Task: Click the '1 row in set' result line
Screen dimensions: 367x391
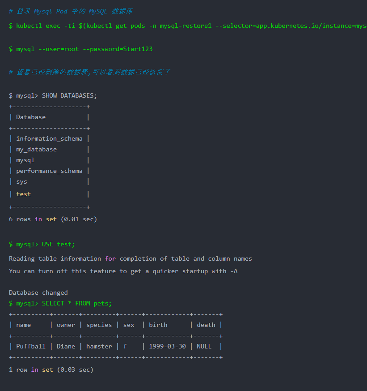Action: [x=51, y=370]
